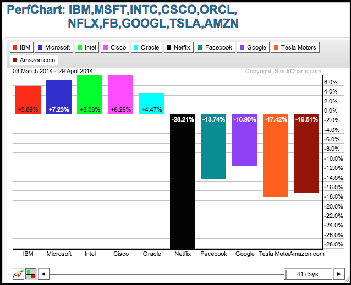Click the empty slider track left of handle

[x=165, y=273]
